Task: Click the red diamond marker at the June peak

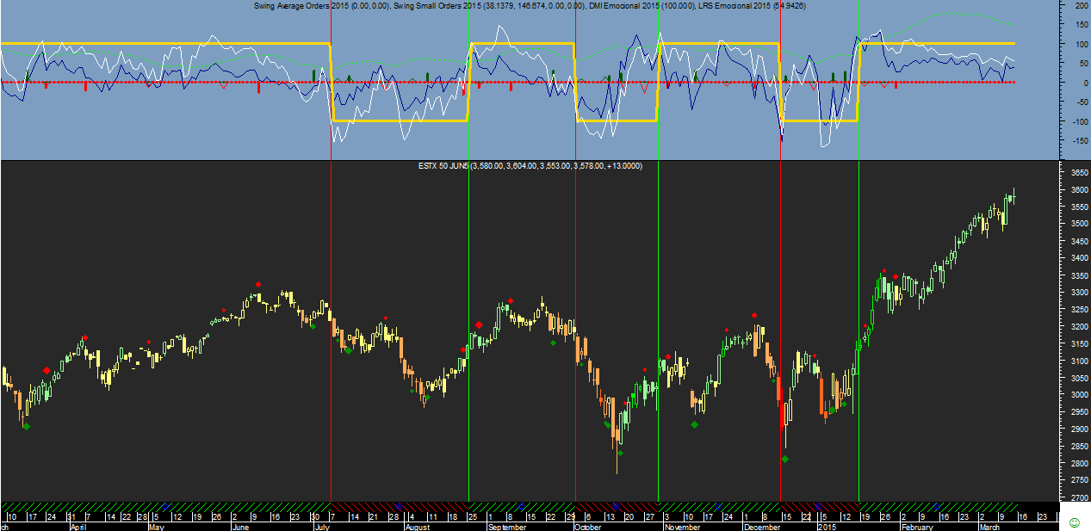Action: click(x=257, y=285)
